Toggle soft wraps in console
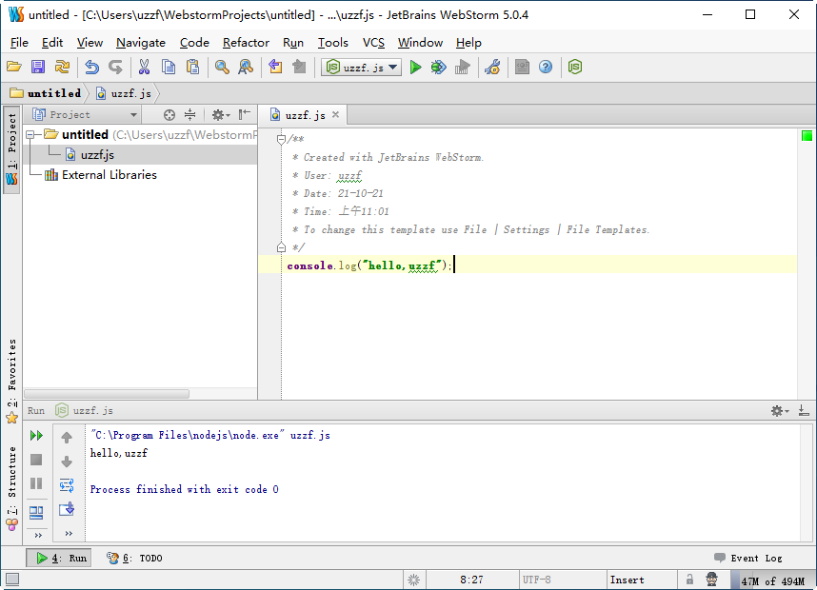This screenshot has width=817, height=590. pyautogui.click(x=67, y=486)
